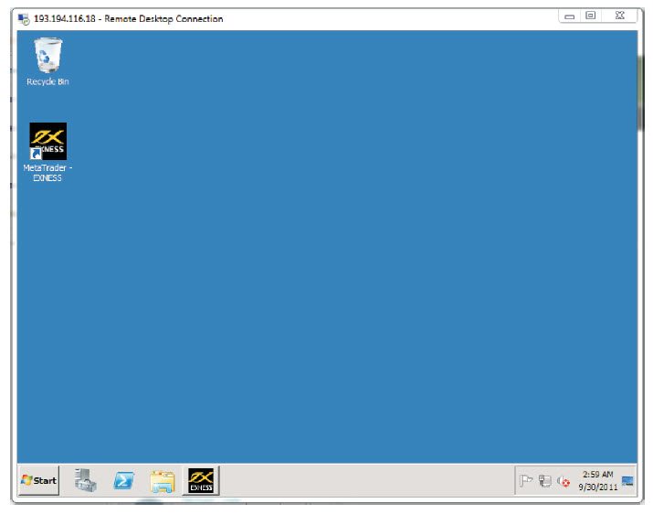This screenshot has width=653, height=514.
Task: Open the Remote Desktop Connection title bar icon menu
Action: click(24, 18)
